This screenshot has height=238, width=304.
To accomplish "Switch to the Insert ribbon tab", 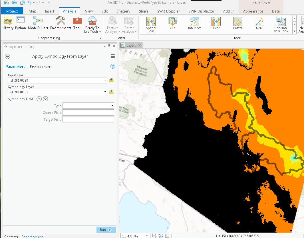I will point(49,11).
